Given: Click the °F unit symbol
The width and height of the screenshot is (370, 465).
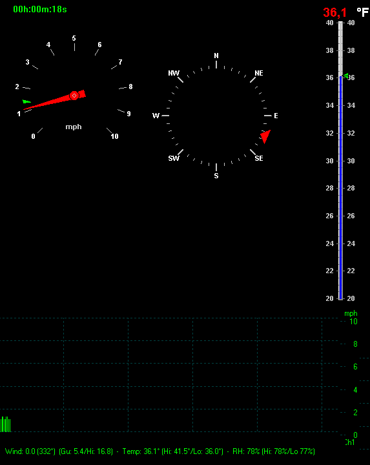Looking at the screenshot, I should click(x=363, y=12).
